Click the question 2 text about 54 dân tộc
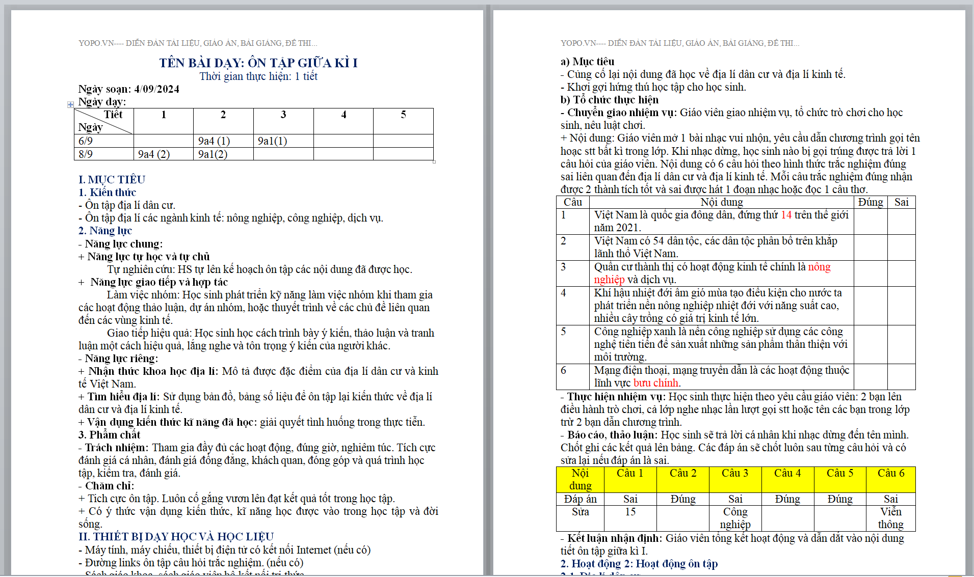This screenshot has height=577, width=974. coord(716,247)
